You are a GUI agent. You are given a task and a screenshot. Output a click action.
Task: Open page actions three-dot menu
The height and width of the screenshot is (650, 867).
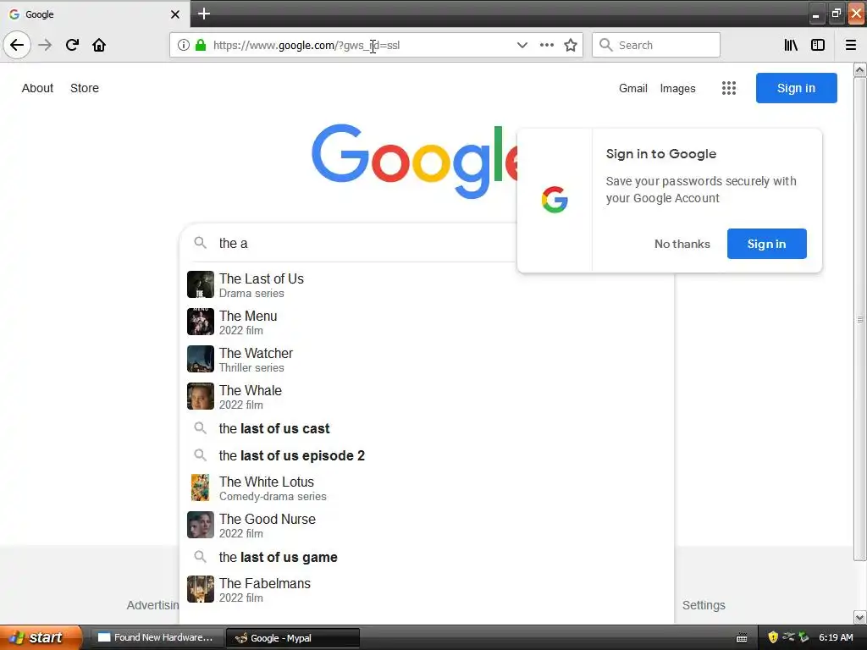pyautogui.click(x=547, y=45)
